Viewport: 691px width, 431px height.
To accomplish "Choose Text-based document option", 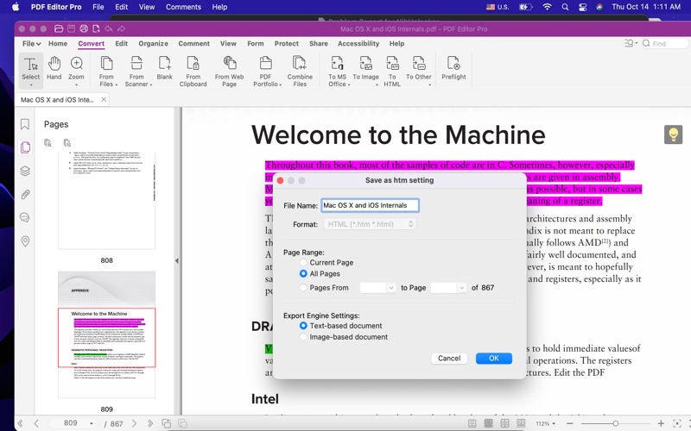I will point(303,326).
